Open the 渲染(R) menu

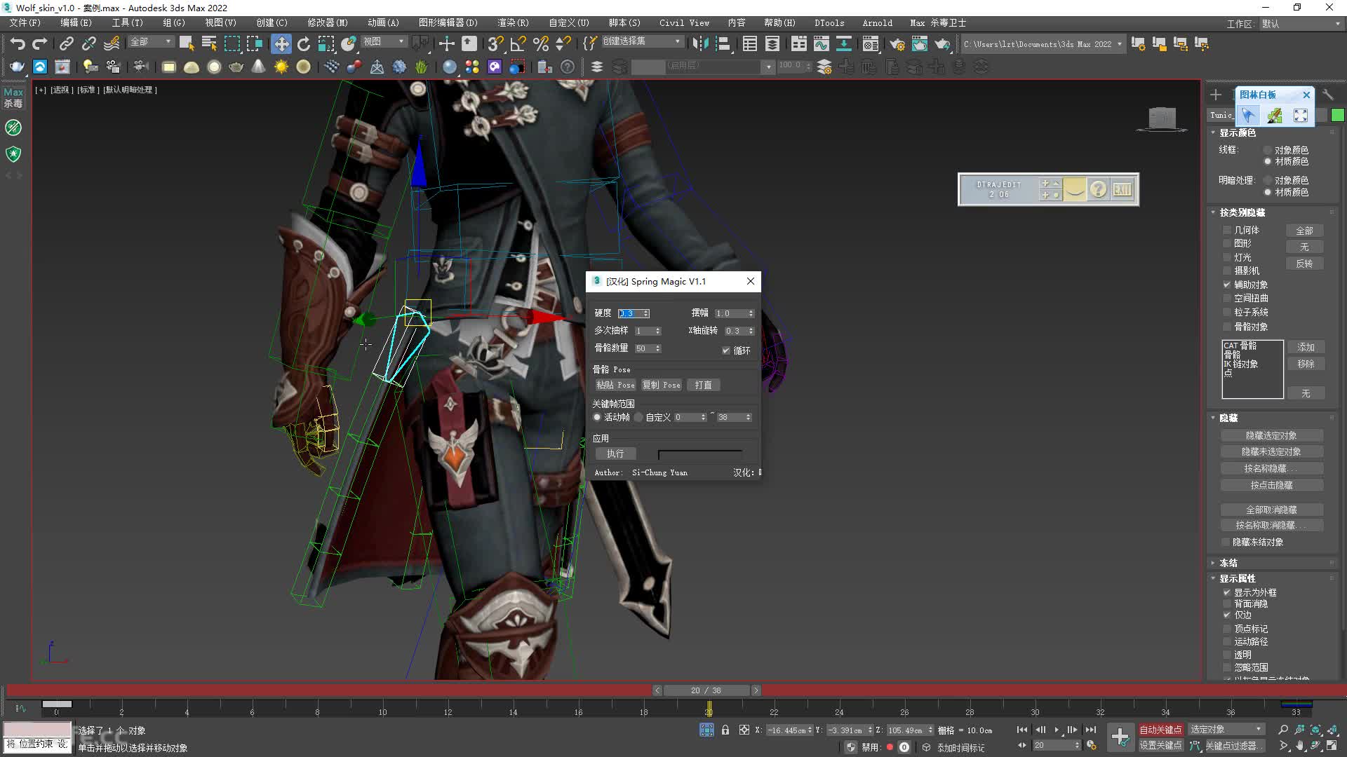(513, 23)
